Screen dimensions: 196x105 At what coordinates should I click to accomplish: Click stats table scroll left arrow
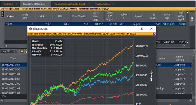[x=6, y=46]
